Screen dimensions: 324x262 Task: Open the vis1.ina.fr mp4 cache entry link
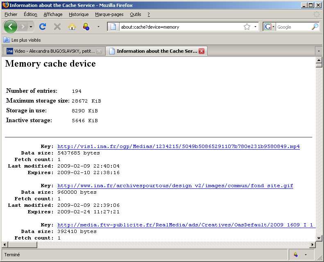[179, 146]
